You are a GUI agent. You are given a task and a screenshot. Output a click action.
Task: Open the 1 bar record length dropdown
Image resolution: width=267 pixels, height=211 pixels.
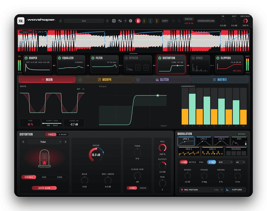(x=218, y=189)
